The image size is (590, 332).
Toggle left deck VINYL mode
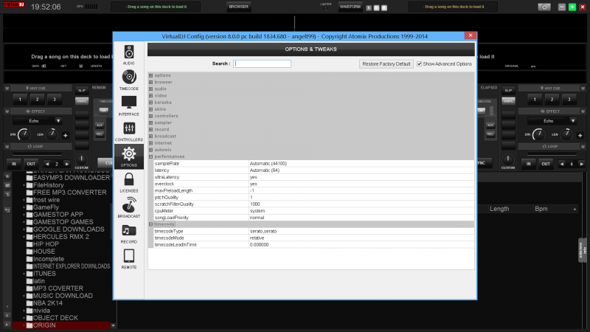(82, 101)
